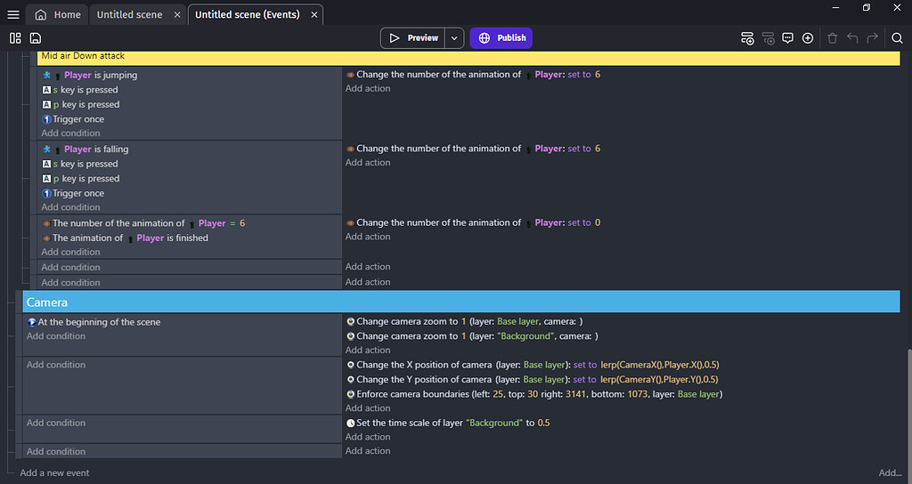The height and width of the screenshot is (484, 912).
Task: Click the Preview button
Action: pyautogui.click(x=413, y=38)
